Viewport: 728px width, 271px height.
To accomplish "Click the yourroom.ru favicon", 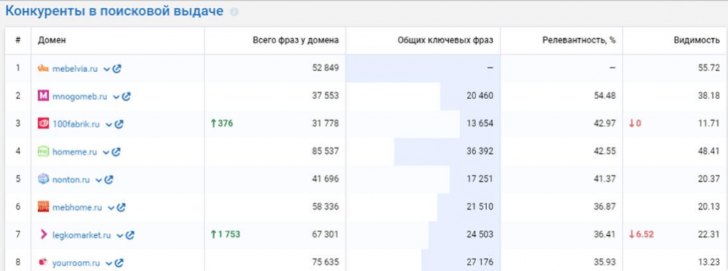I will 43,262.
